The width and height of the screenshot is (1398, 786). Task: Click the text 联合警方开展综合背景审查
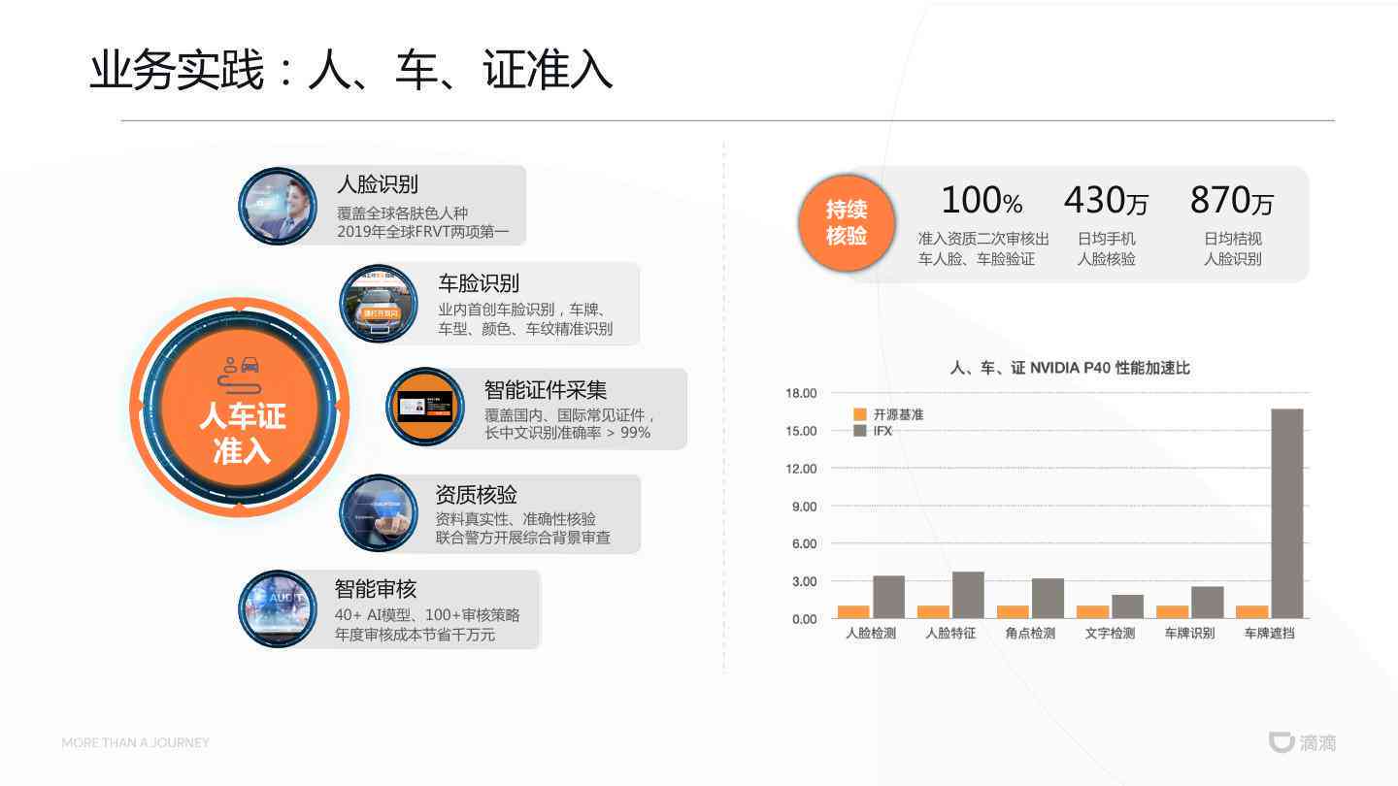tap(523, 538)
